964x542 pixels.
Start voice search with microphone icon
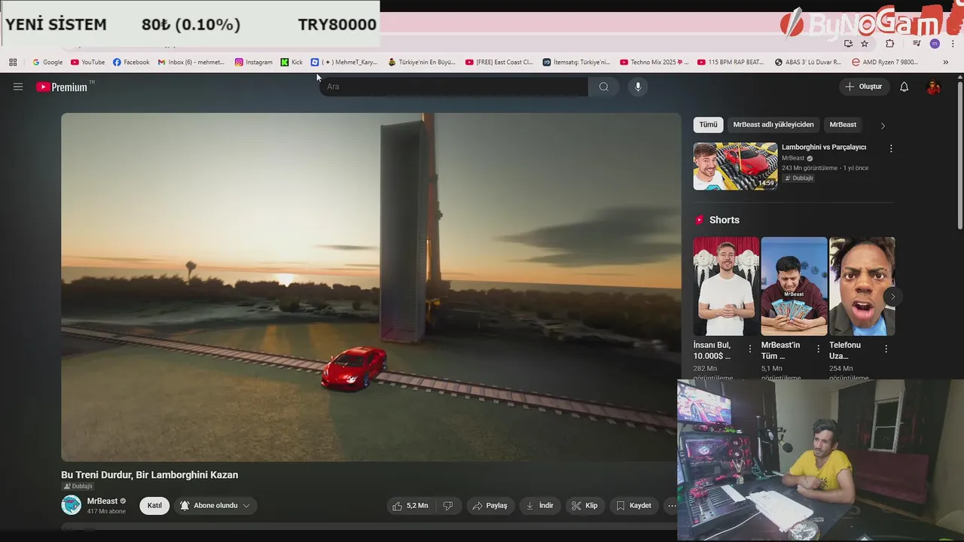pos(638,87)
